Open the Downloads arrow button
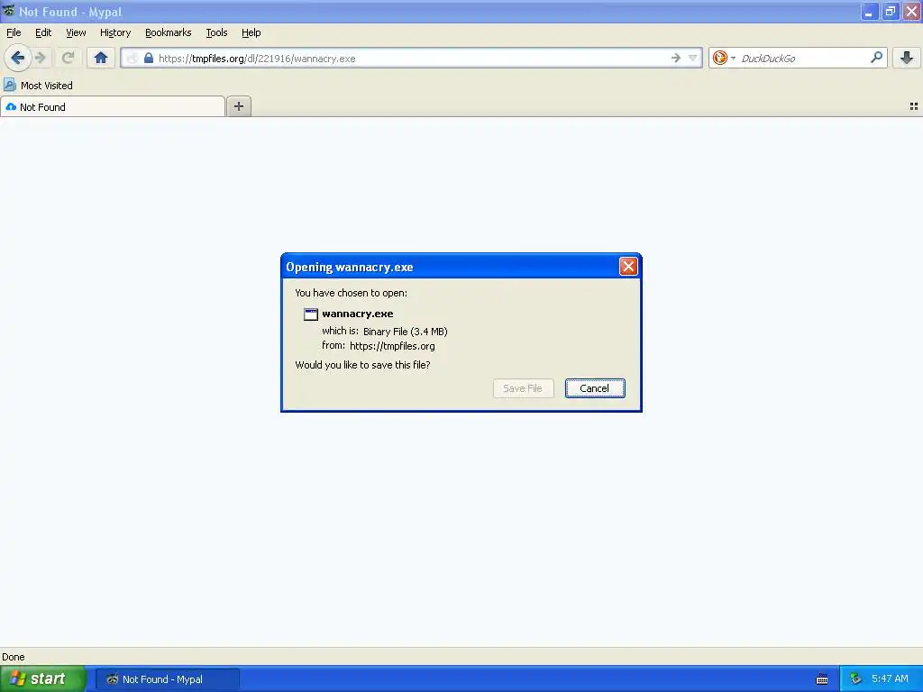The width and height of the screenshot is (923, 692). point(907,58)
